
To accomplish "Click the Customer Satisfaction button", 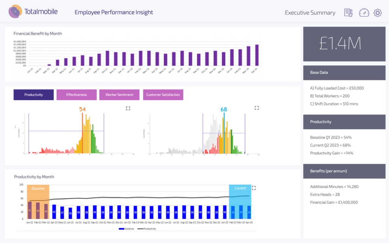I will click(x=163, y=94).
